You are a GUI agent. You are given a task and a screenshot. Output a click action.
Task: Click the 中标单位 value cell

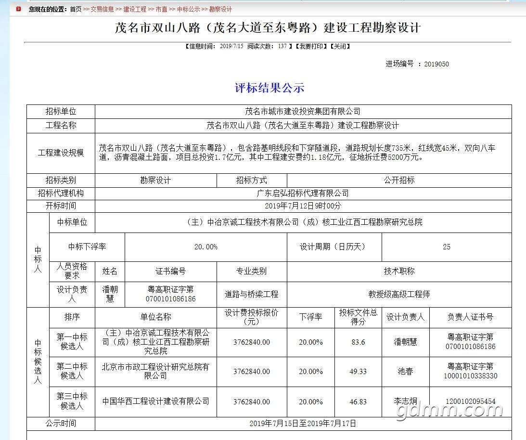303,222
